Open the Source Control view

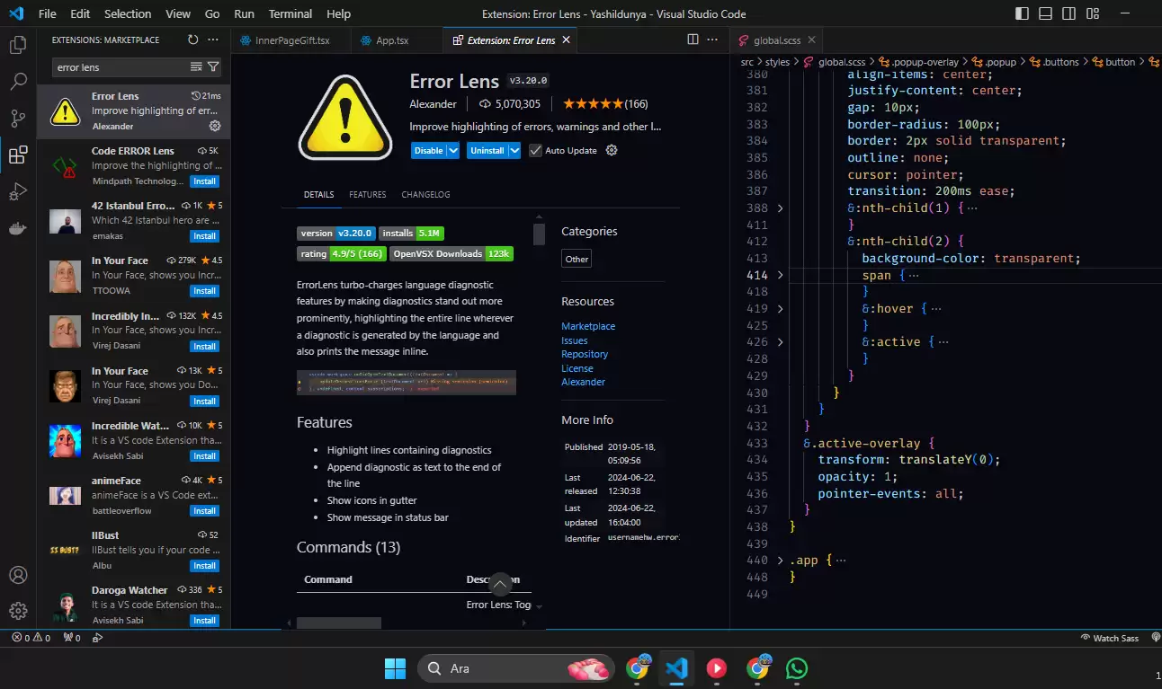point(18,119)
